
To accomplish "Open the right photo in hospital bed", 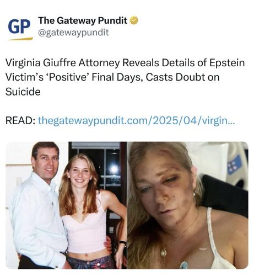I will tap(188, 205).
